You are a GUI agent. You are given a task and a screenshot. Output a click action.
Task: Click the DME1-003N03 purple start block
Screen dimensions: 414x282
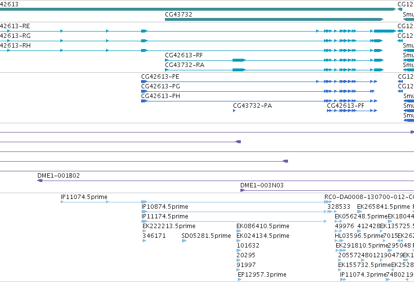243,190
